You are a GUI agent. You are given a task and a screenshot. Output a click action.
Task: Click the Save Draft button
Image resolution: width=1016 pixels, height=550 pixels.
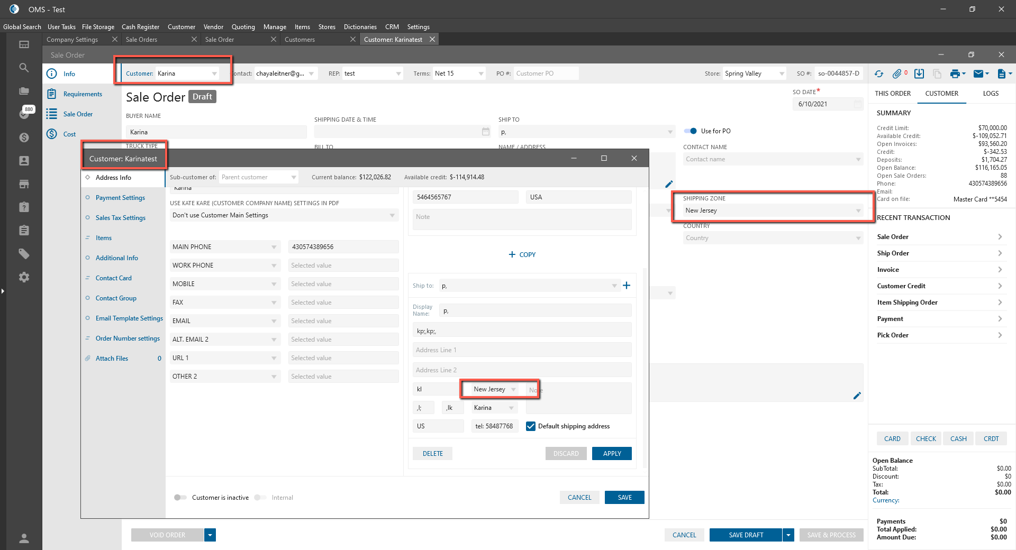tap(746, 535)
